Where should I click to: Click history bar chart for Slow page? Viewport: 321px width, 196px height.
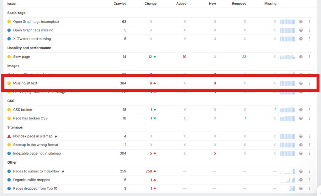[x=287, y=57]
